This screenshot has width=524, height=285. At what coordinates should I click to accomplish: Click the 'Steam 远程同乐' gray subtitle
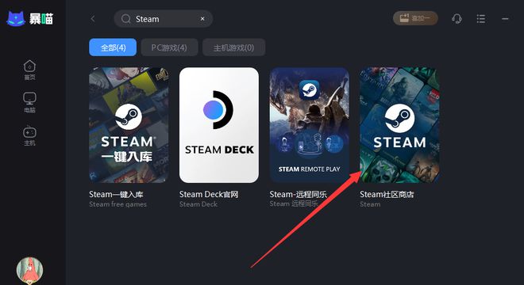coord(294,204)
